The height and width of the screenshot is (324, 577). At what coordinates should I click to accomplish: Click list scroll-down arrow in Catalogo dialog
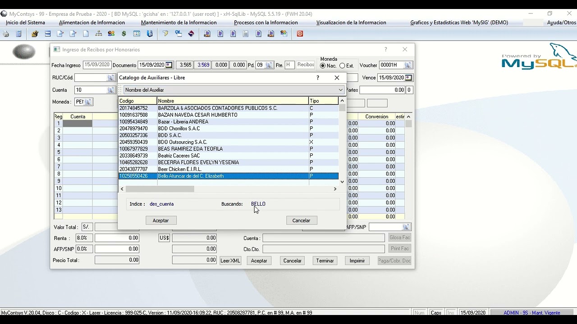pyautogui.click(x=342, y=182)
